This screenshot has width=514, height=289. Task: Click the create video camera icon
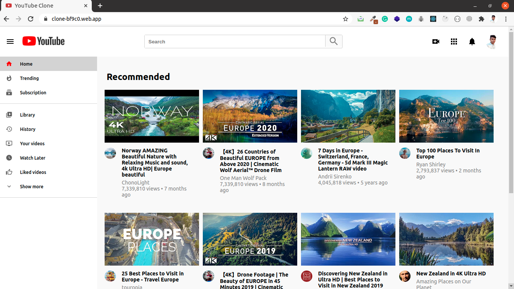[x=436, y=42]
